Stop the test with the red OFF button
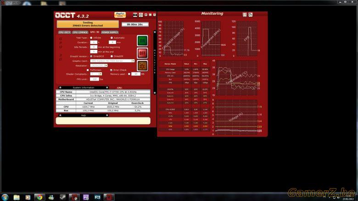358x201 pixels. coord(142,53)
